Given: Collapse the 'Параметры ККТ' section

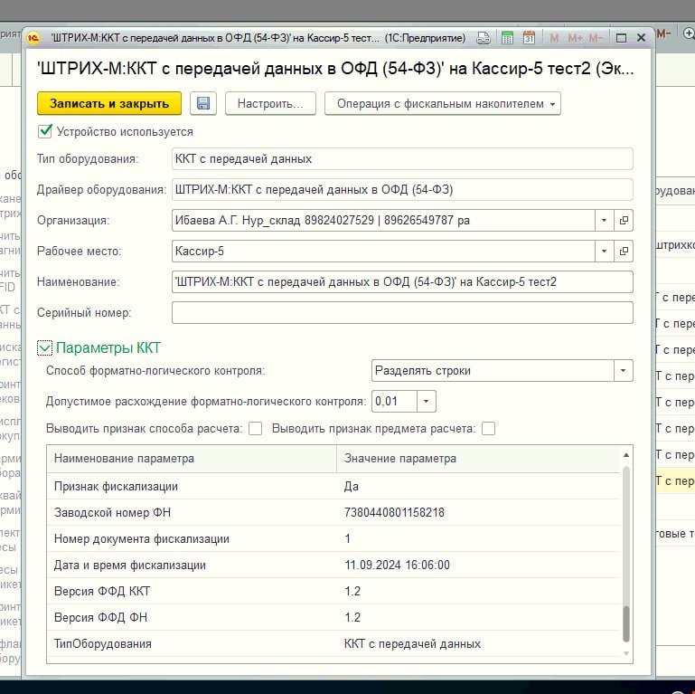Looking at the screenshot, I should coord(45,347).
